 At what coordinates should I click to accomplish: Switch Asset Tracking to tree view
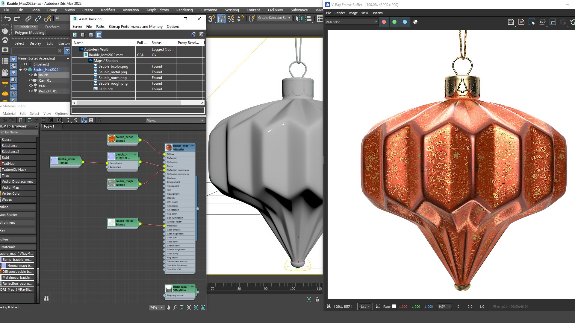point(90,35)
